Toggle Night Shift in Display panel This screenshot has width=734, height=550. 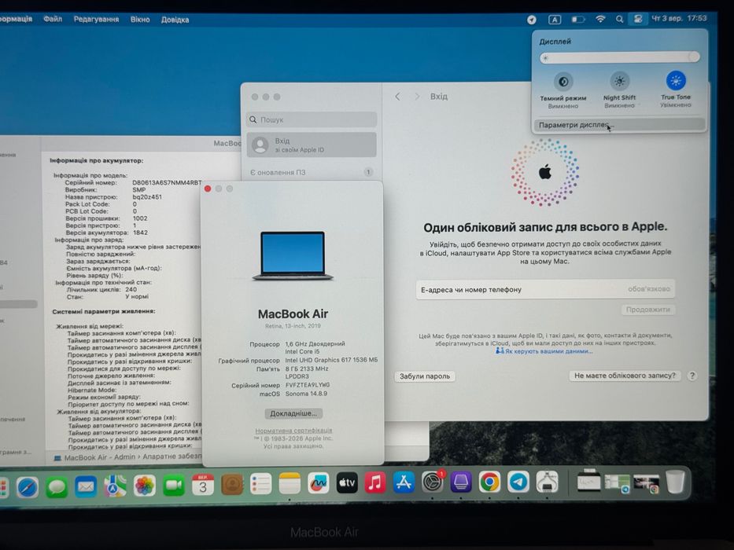pyautogui.click(x=619, y=82)
